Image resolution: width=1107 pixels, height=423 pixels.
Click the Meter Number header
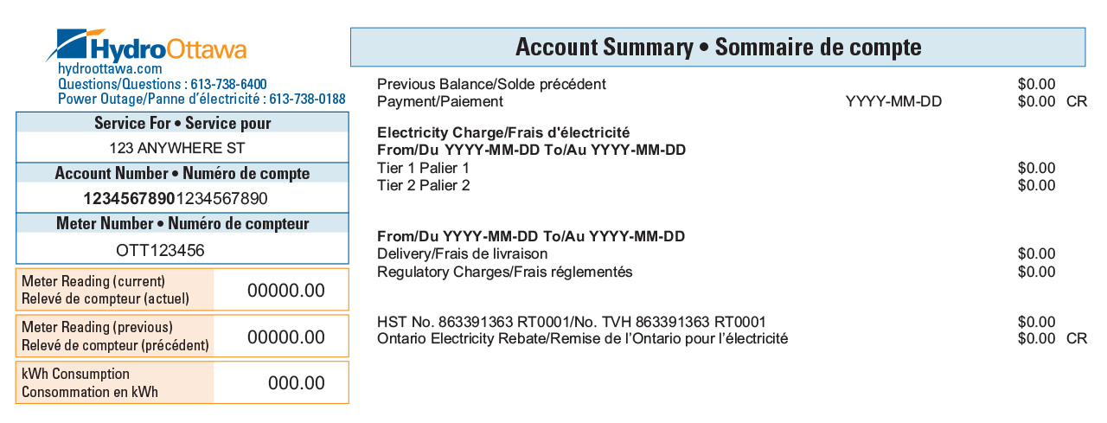[x=182, y=223]
